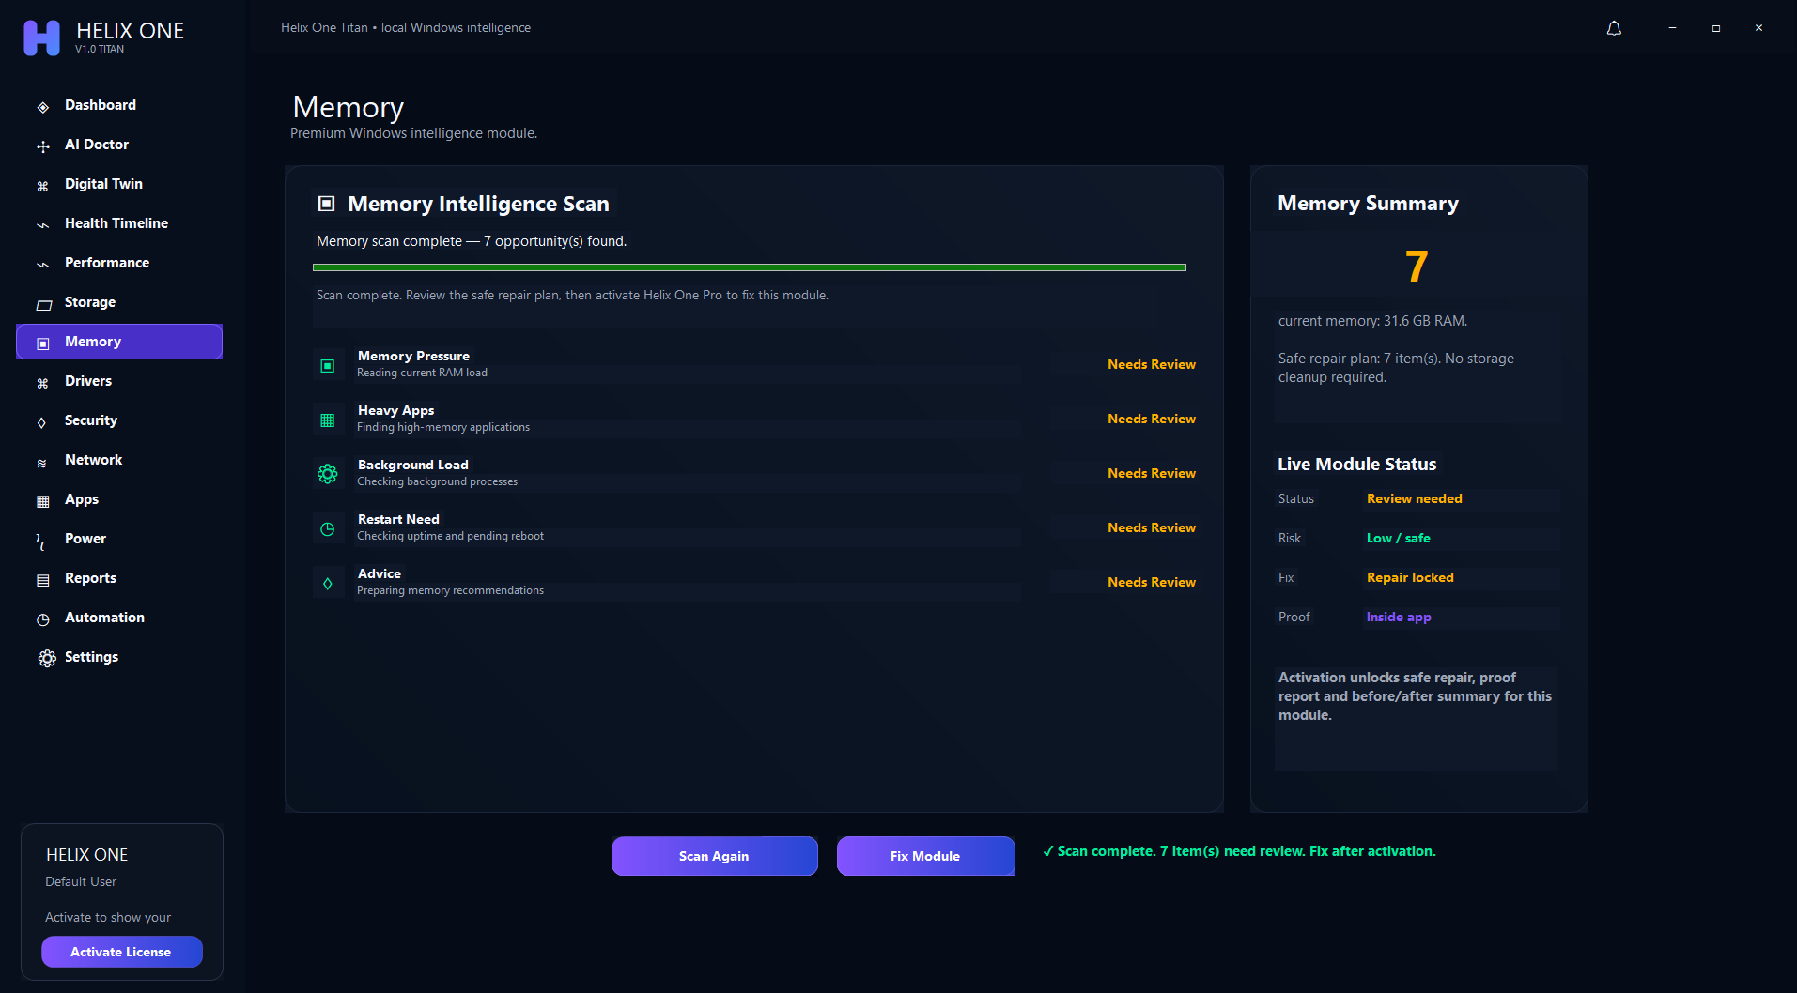The height and width of the screenshot is (993, 1797).
Task: Click the Automation clock icon
Action: coord(42,619)
